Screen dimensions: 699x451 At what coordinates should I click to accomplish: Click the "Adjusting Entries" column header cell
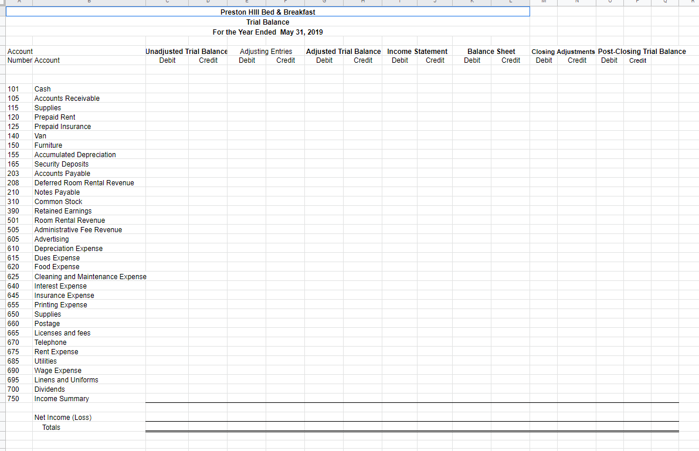(x=266, y=51)
